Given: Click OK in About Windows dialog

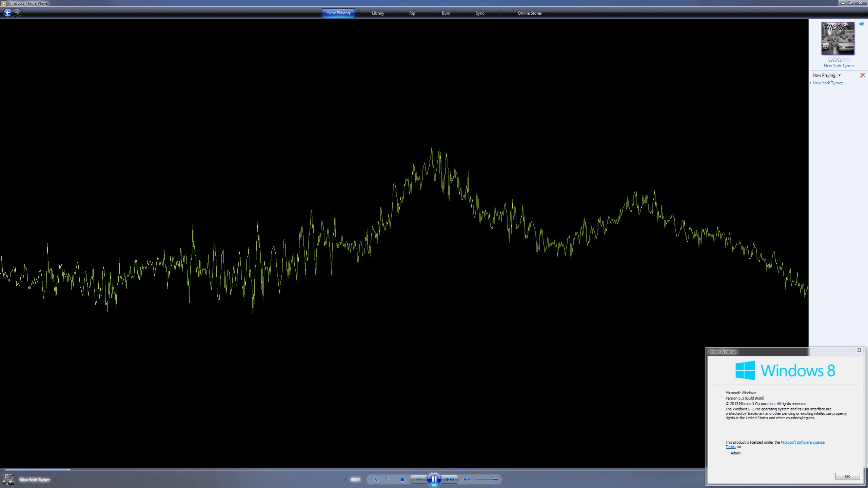Looking at the screenshot, I should point(847,476).
